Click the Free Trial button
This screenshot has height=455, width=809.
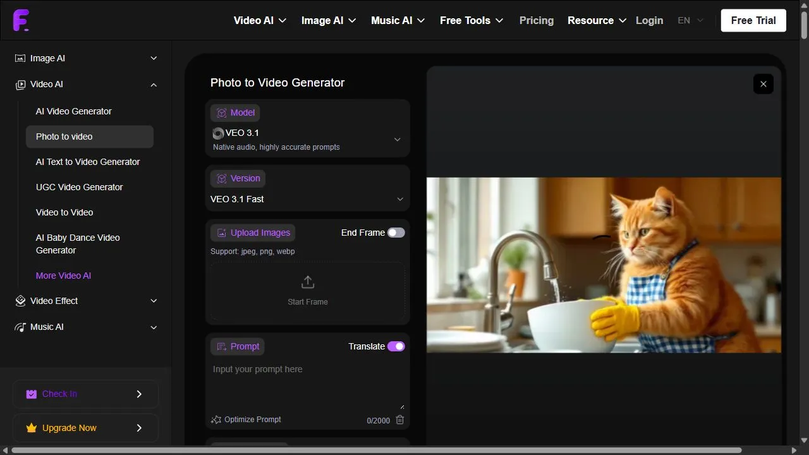click(753, 20)
